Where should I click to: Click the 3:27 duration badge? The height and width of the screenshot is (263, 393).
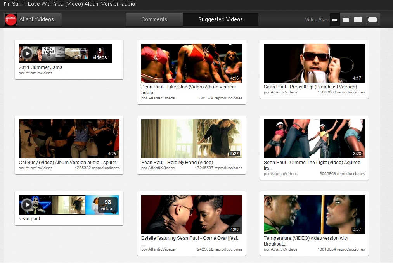(x=234, y=154)
